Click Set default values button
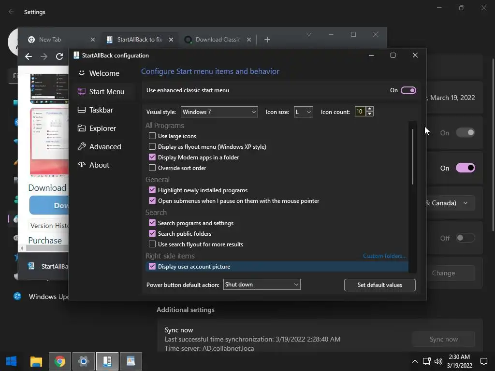 380,285
